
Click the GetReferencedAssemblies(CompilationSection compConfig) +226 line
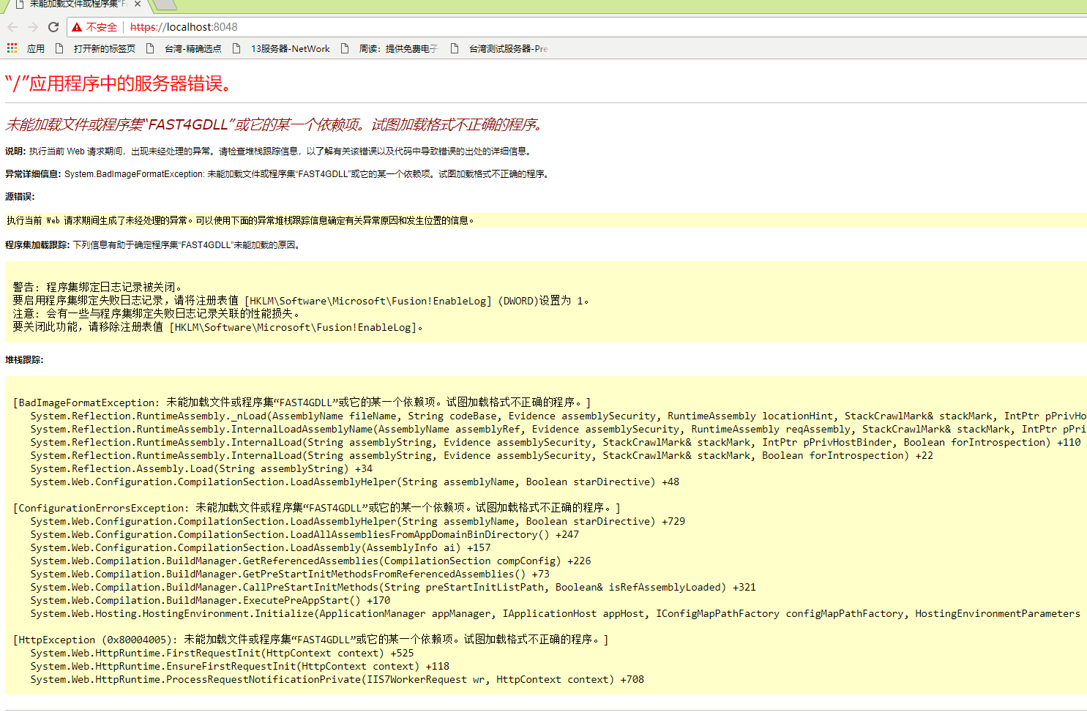[x=310, y=561]
